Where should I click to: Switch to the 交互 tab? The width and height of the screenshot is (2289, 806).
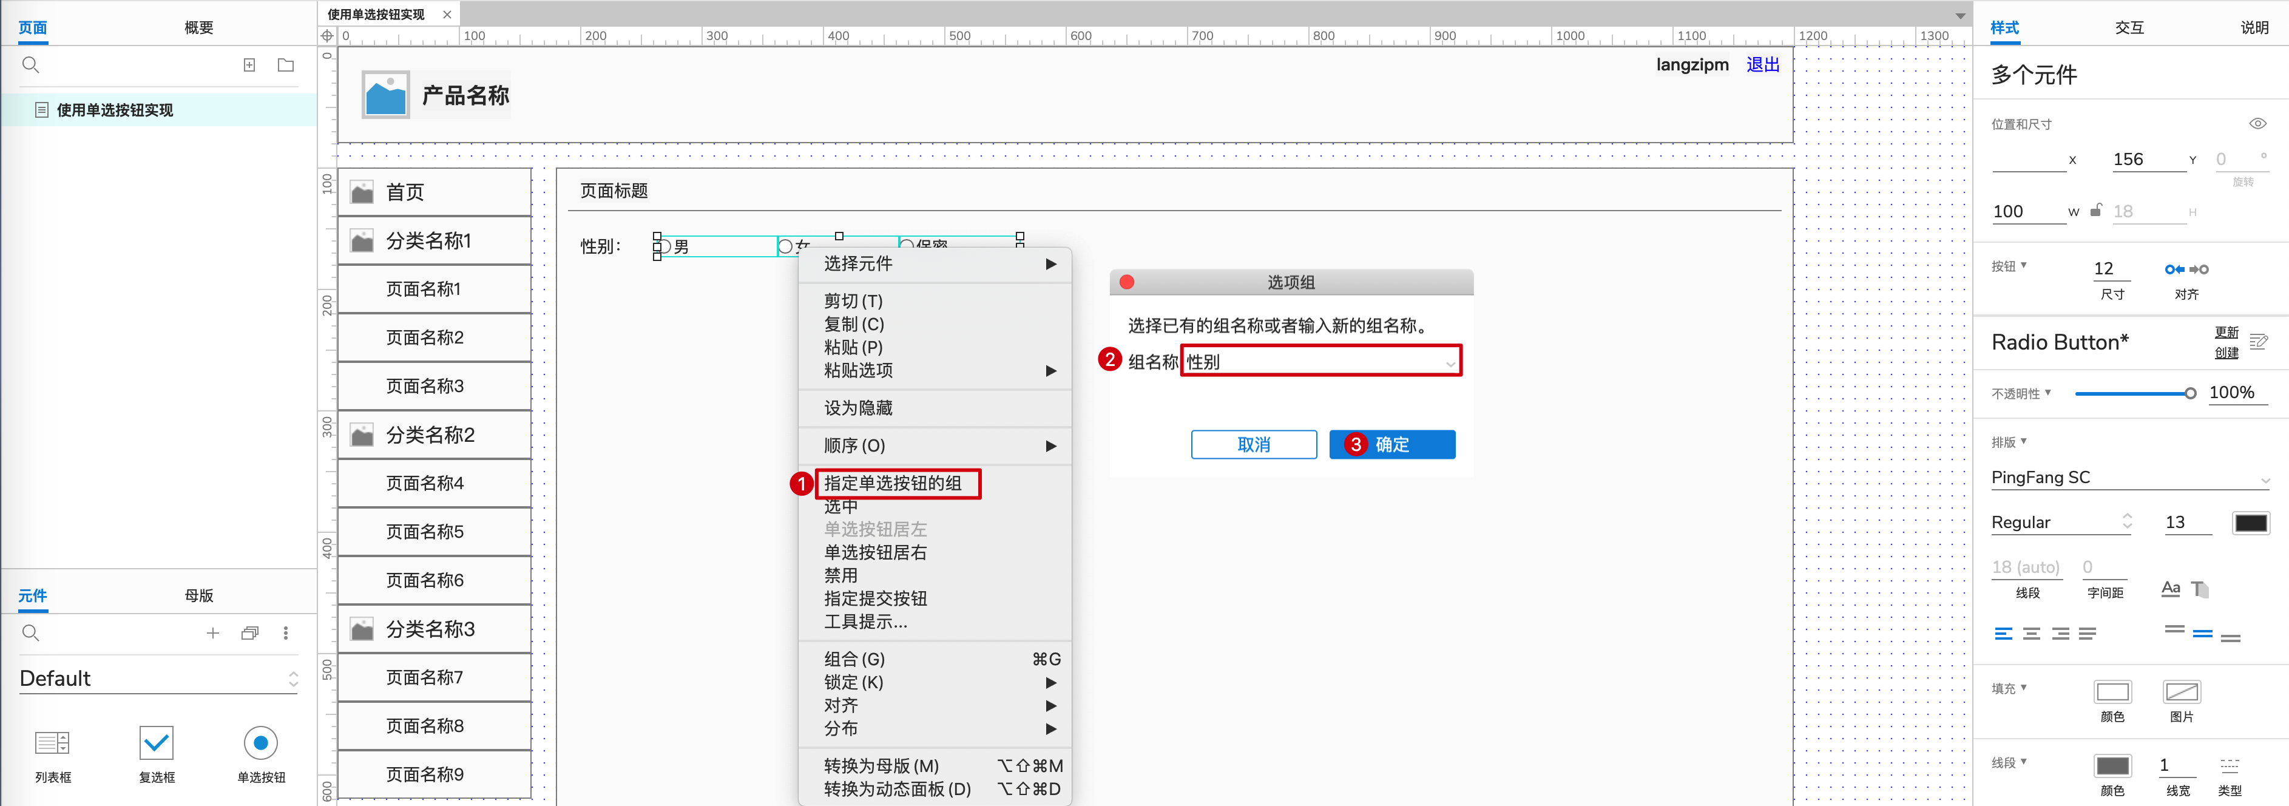pos(2129,27)
